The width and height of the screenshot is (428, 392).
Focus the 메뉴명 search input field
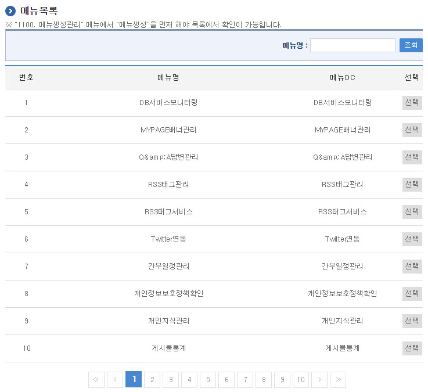pos(353,45)
